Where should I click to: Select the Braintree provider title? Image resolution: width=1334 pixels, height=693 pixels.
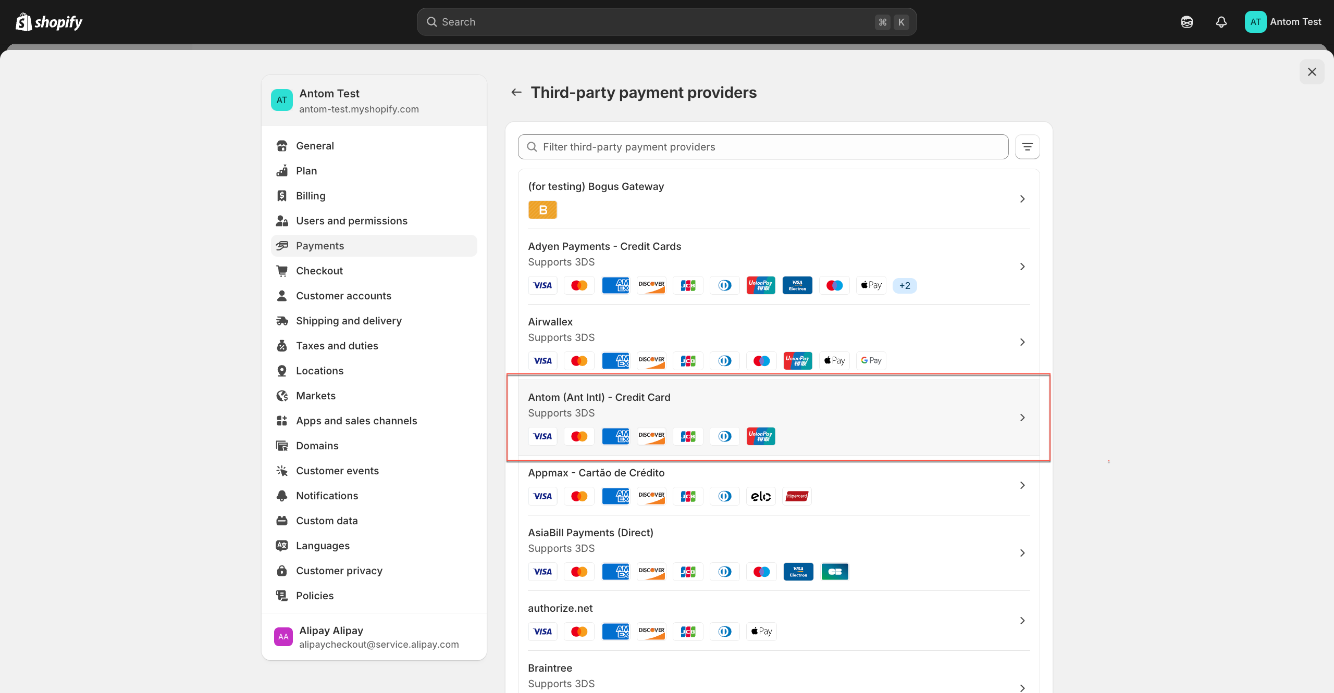tap(550, 668)
